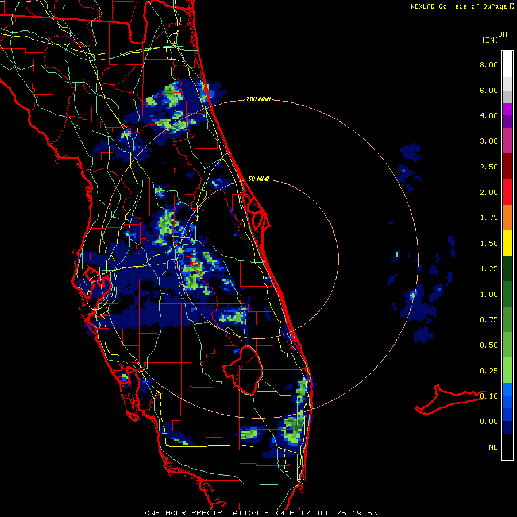517x517 pixels.
Task: Click the 0.00 legend value
Action: pos(489,422)
